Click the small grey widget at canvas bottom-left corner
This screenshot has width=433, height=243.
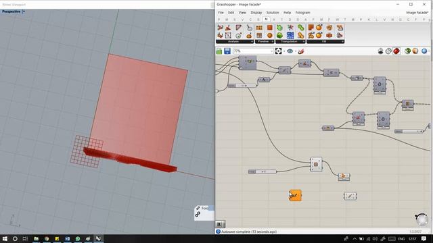coord(220,223)
